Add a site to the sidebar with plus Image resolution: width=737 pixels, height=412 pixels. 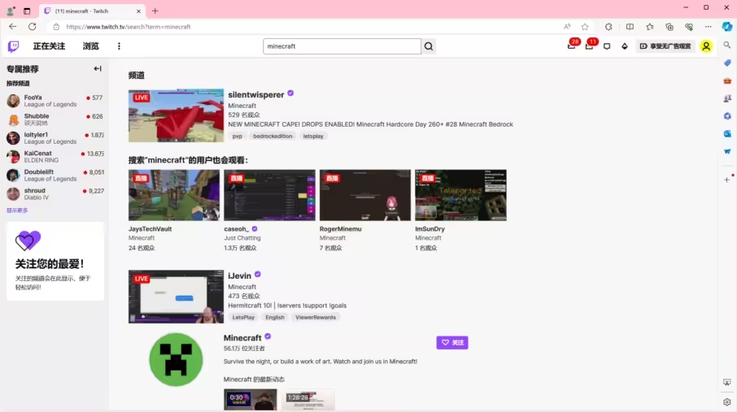727,180
